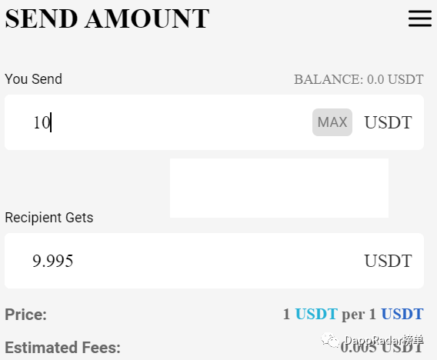This screenshot has height=360, width=437.
Task: Click the SEND AMOUNT heading
Action: pos(107,18)
